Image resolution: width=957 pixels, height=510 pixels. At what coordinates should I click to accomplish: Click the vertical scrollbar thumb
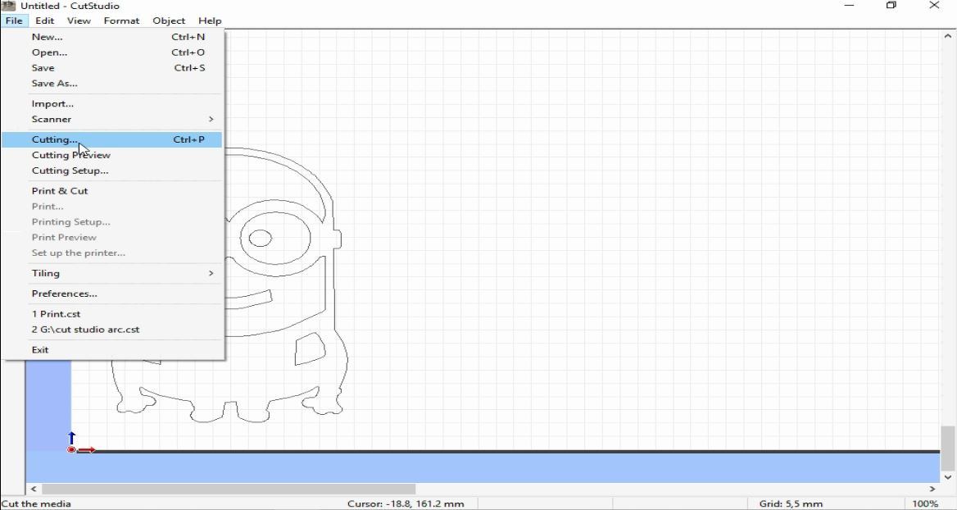click(x=948, y=447)
